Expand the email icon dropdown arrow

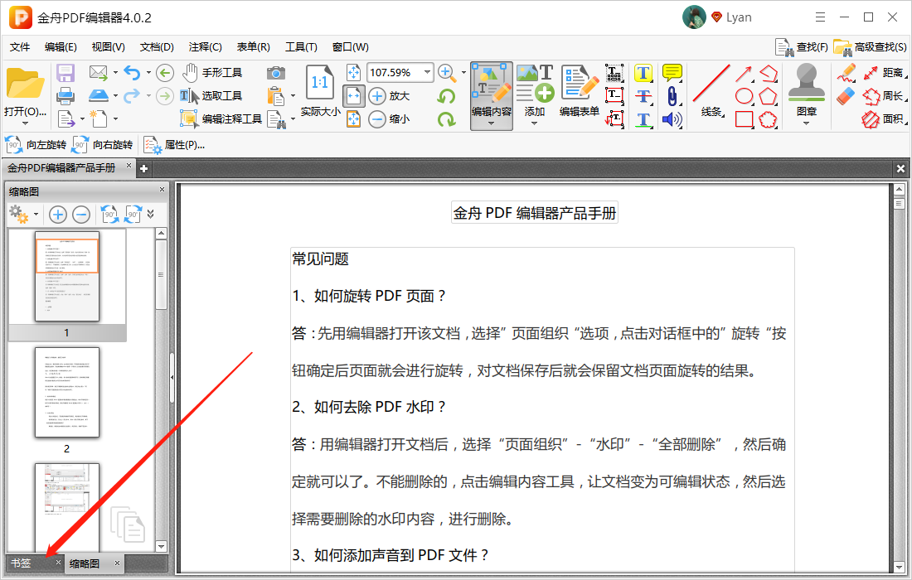coord(116,73)
